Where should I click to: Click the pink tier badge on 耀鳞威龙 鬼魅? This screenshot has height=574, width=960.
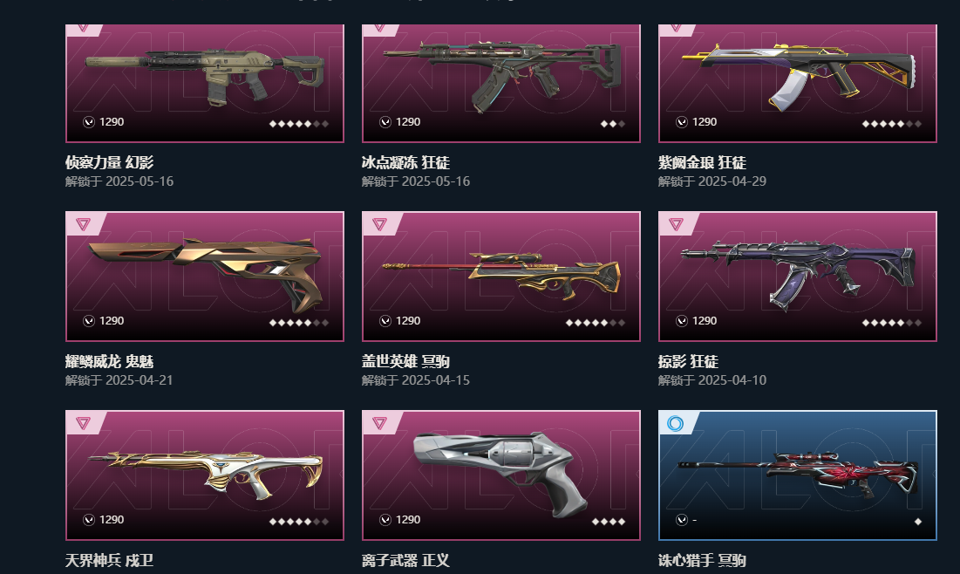83,224
